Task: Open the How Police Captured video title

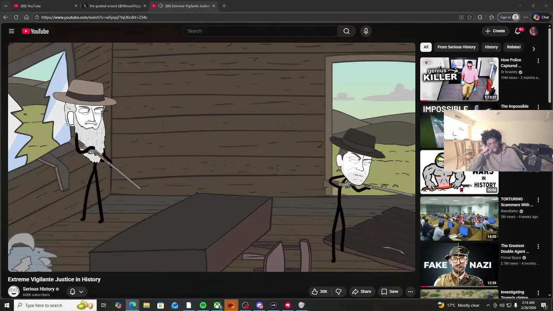Action: pos(511,63)
